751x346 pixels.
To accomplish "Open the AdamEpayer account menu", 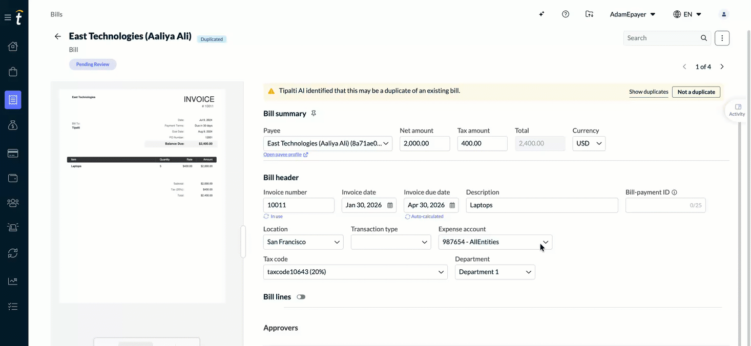I will click(x=633, y=14).
